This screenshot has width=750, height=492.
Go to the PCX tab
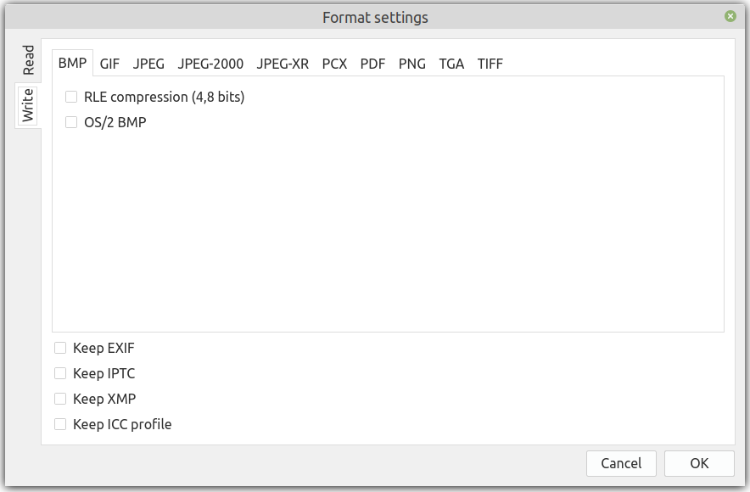tap(334, 64)
